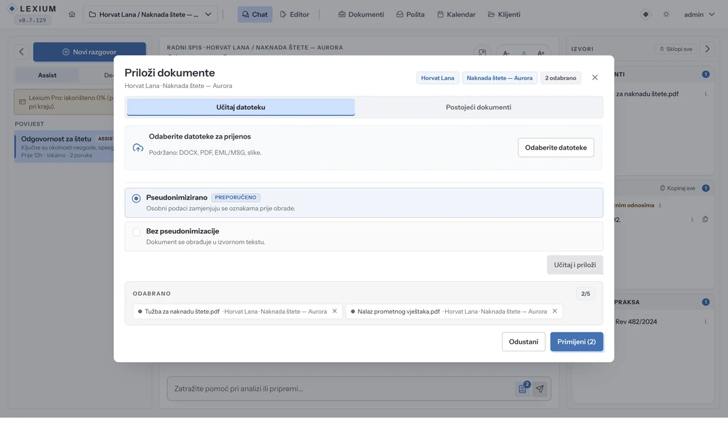Image resolution: width=728 pixels, height=433 pixels.
Task: Click the PREPORUČENO badge
Action: [235, 197]
